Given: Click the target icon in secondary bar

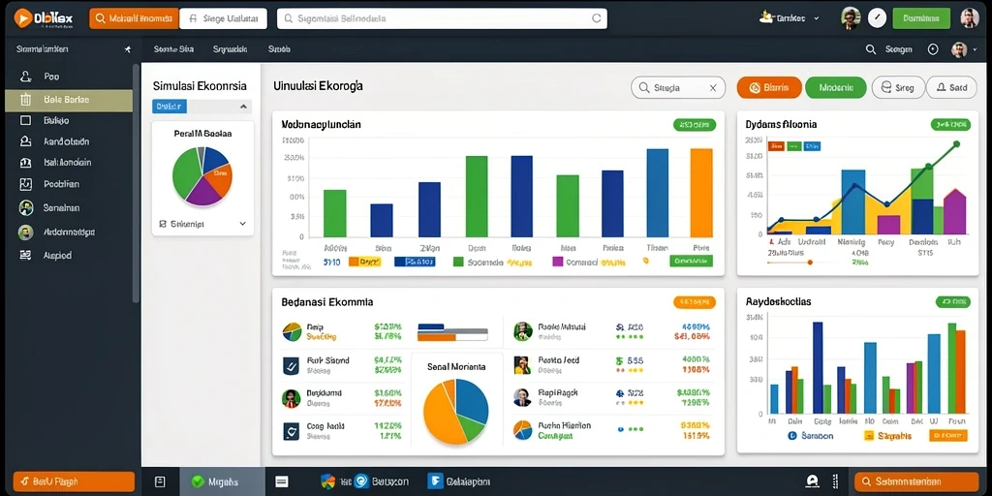Looking at the screenshot, I should pyautogui.click(x=933, y=49).
